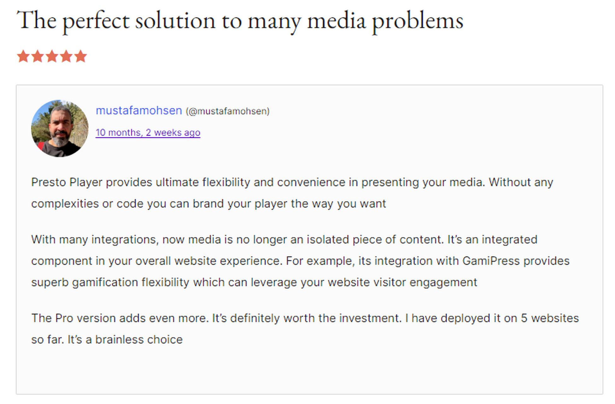Click the second rating star
This screenshot has width=615, height=404.
click(x=38, y=56)
